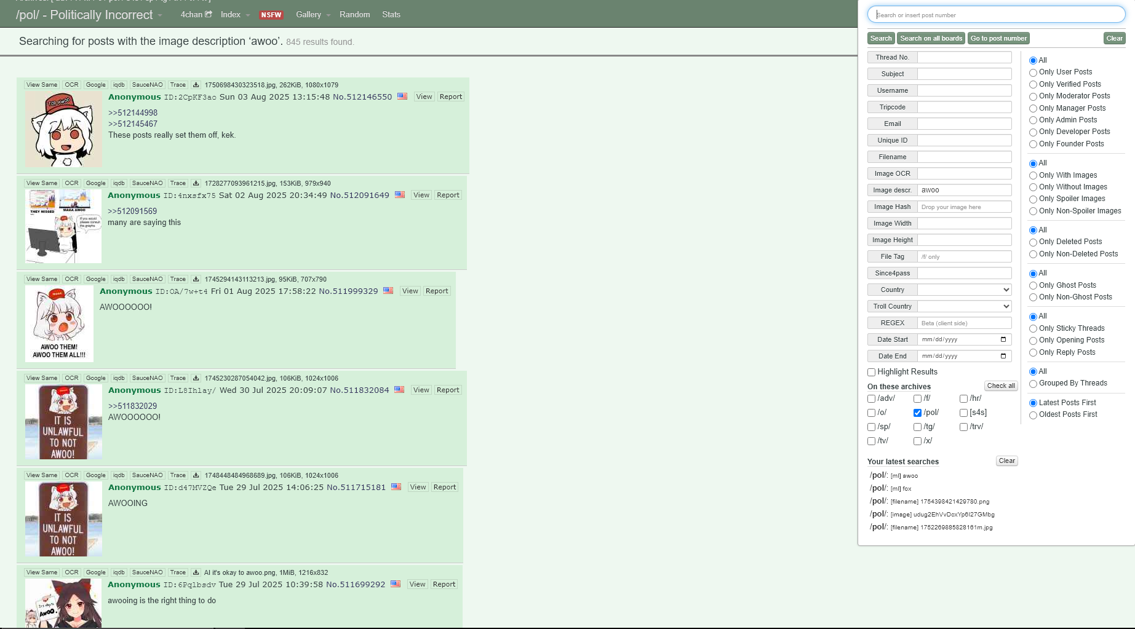This screenshot has width=1135, height=629.
Task: Download image of post No.512146550
Action: (196, 85)
